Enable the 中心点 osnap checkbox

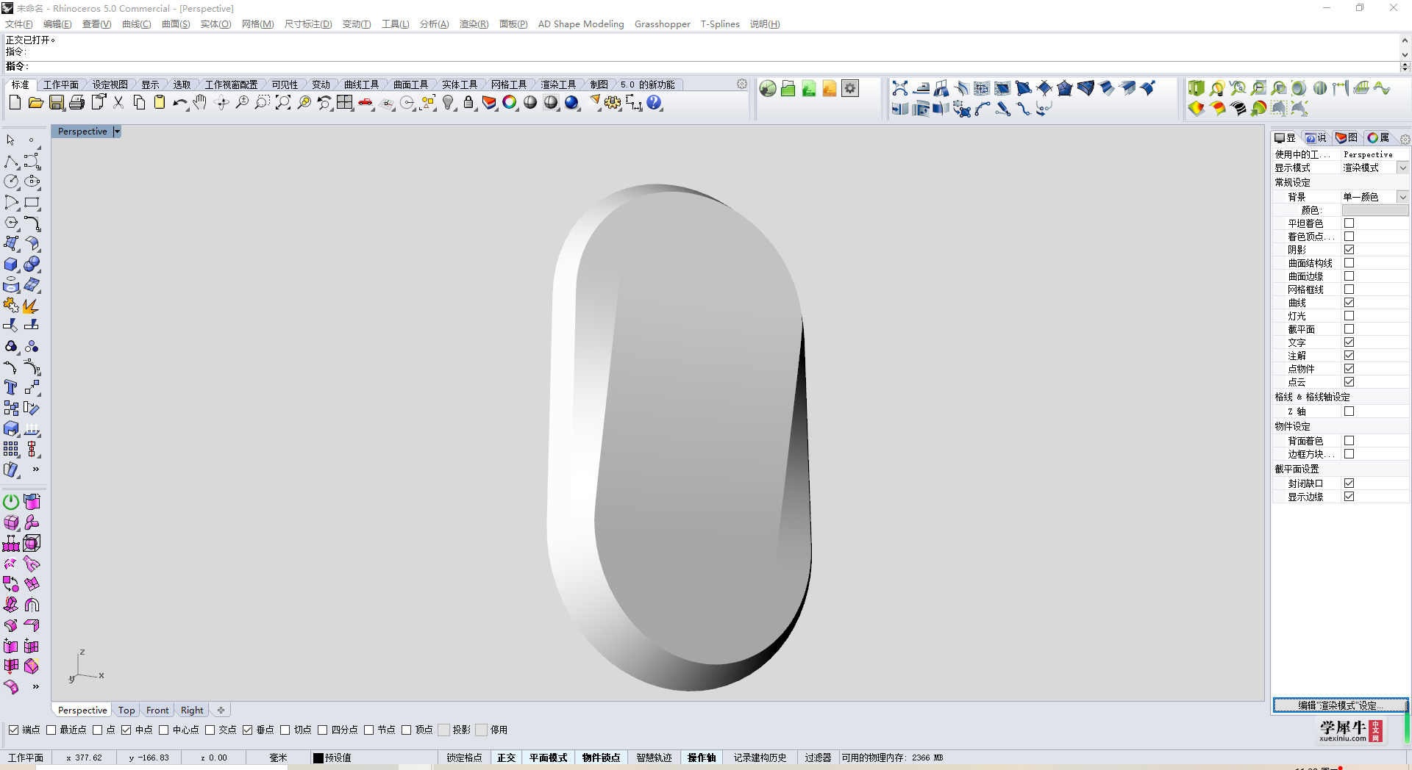point(164,730)
